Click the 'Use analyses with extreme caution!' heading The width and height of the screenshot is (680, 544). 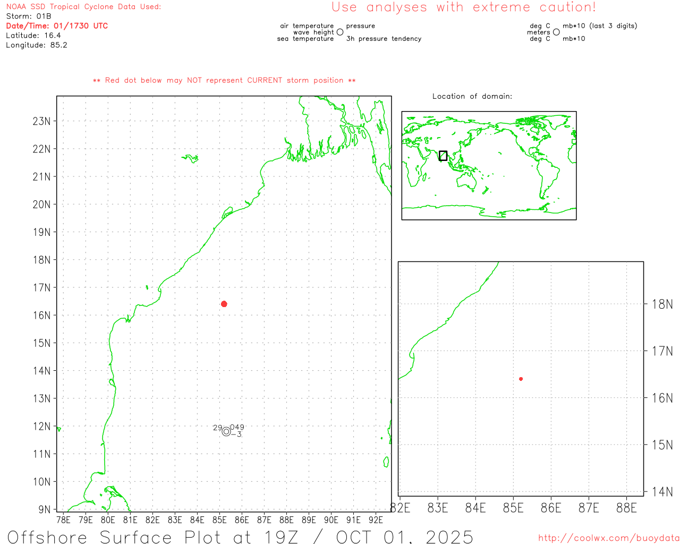pyautogui.click(x=463, y=7)
